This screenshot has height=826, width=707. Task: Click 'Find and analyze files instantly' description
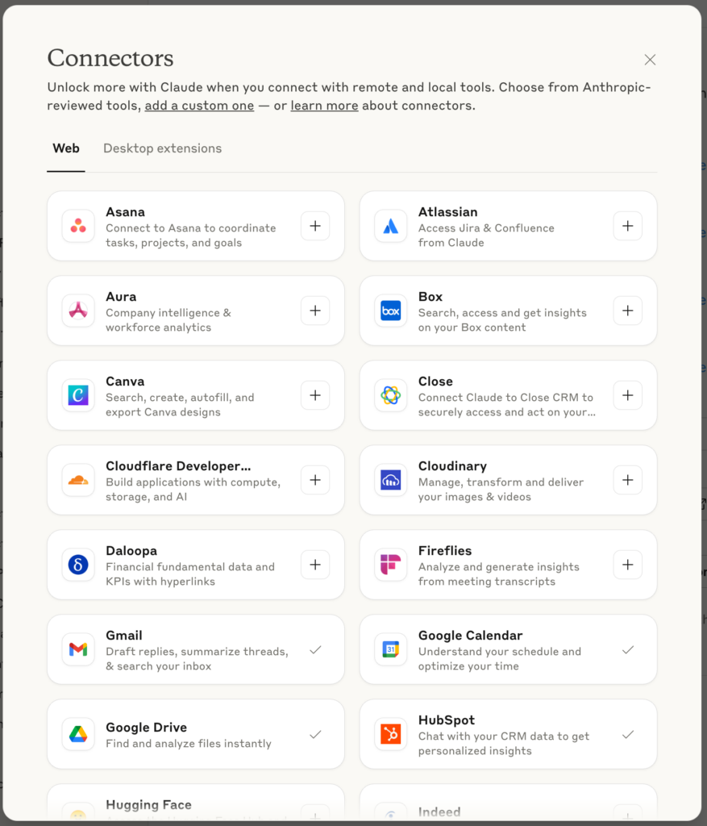coord(189,744)
